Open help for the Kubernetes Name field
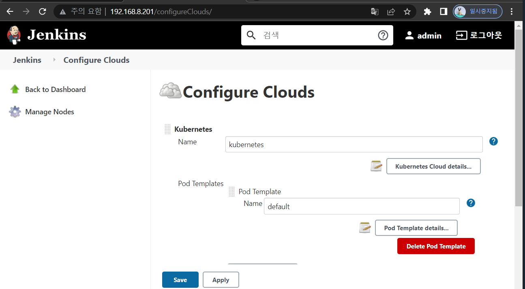 click(493, 141)
